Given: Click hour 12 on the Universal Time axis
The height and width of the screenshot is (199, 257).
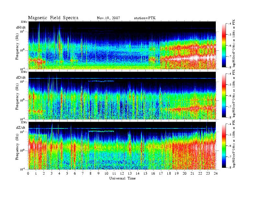Looking at the screenshot, I should [x=122, y=174].
